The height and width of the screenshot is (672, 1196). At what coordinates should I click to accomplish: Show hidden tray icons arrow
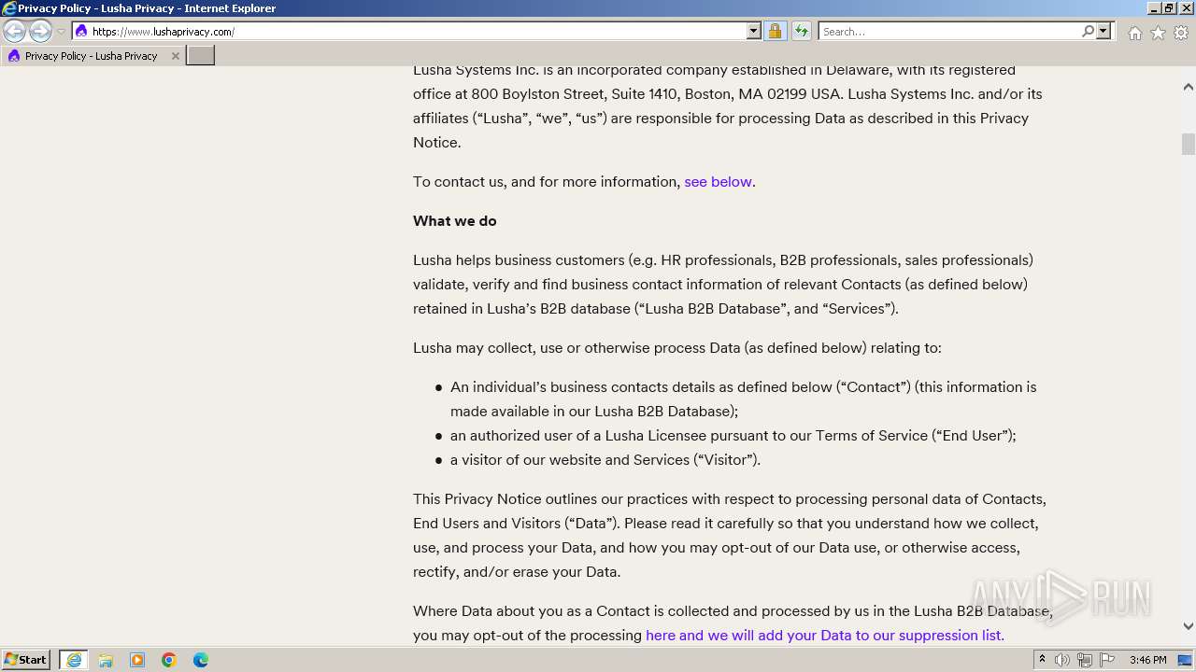coord(1042,660)
